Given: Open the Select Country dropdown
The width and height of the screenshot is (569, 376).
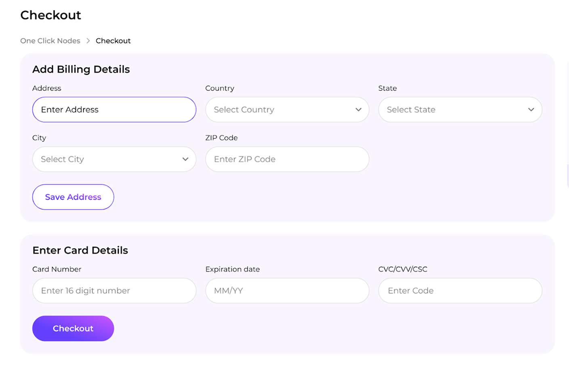Looking at the screenshot, I should [287, 109].
